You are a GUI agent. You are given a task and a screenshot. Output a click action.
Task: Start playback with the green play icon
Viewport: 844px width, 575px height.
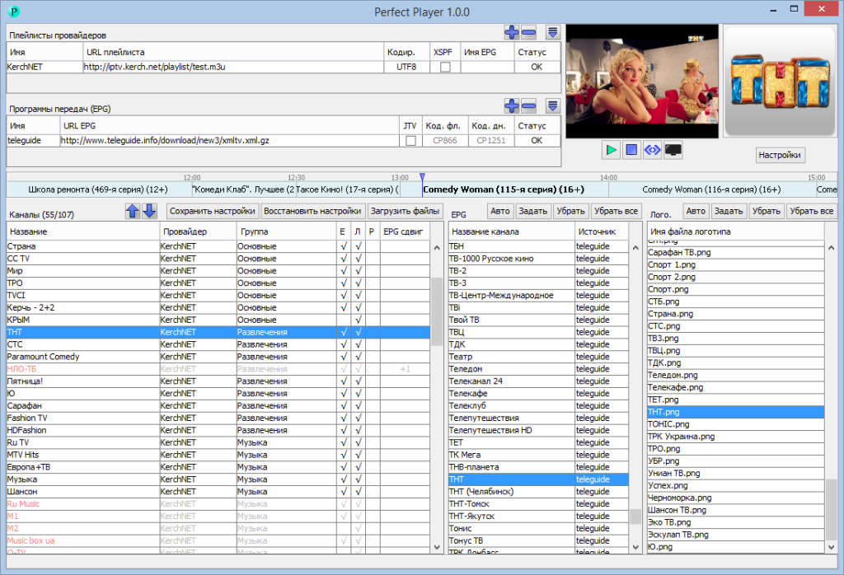click(x=611, y=150)
